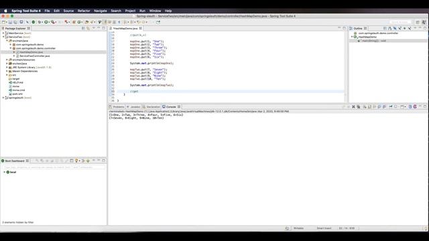Screen dimensions: 429x241
Task: Collapse the ServiceTwo project
Action: point(3,37)
